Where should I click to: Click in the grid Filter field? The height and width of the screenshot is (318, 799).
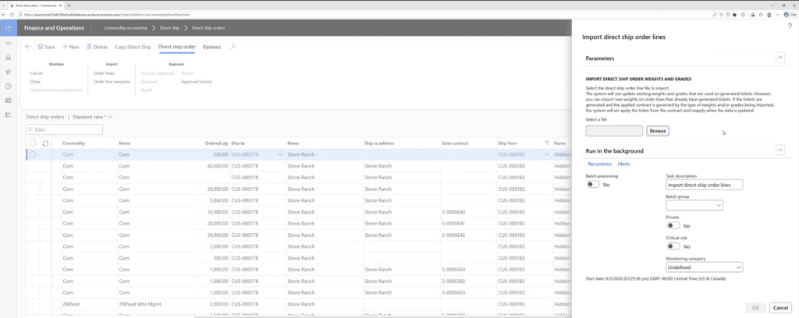(64, 129)
